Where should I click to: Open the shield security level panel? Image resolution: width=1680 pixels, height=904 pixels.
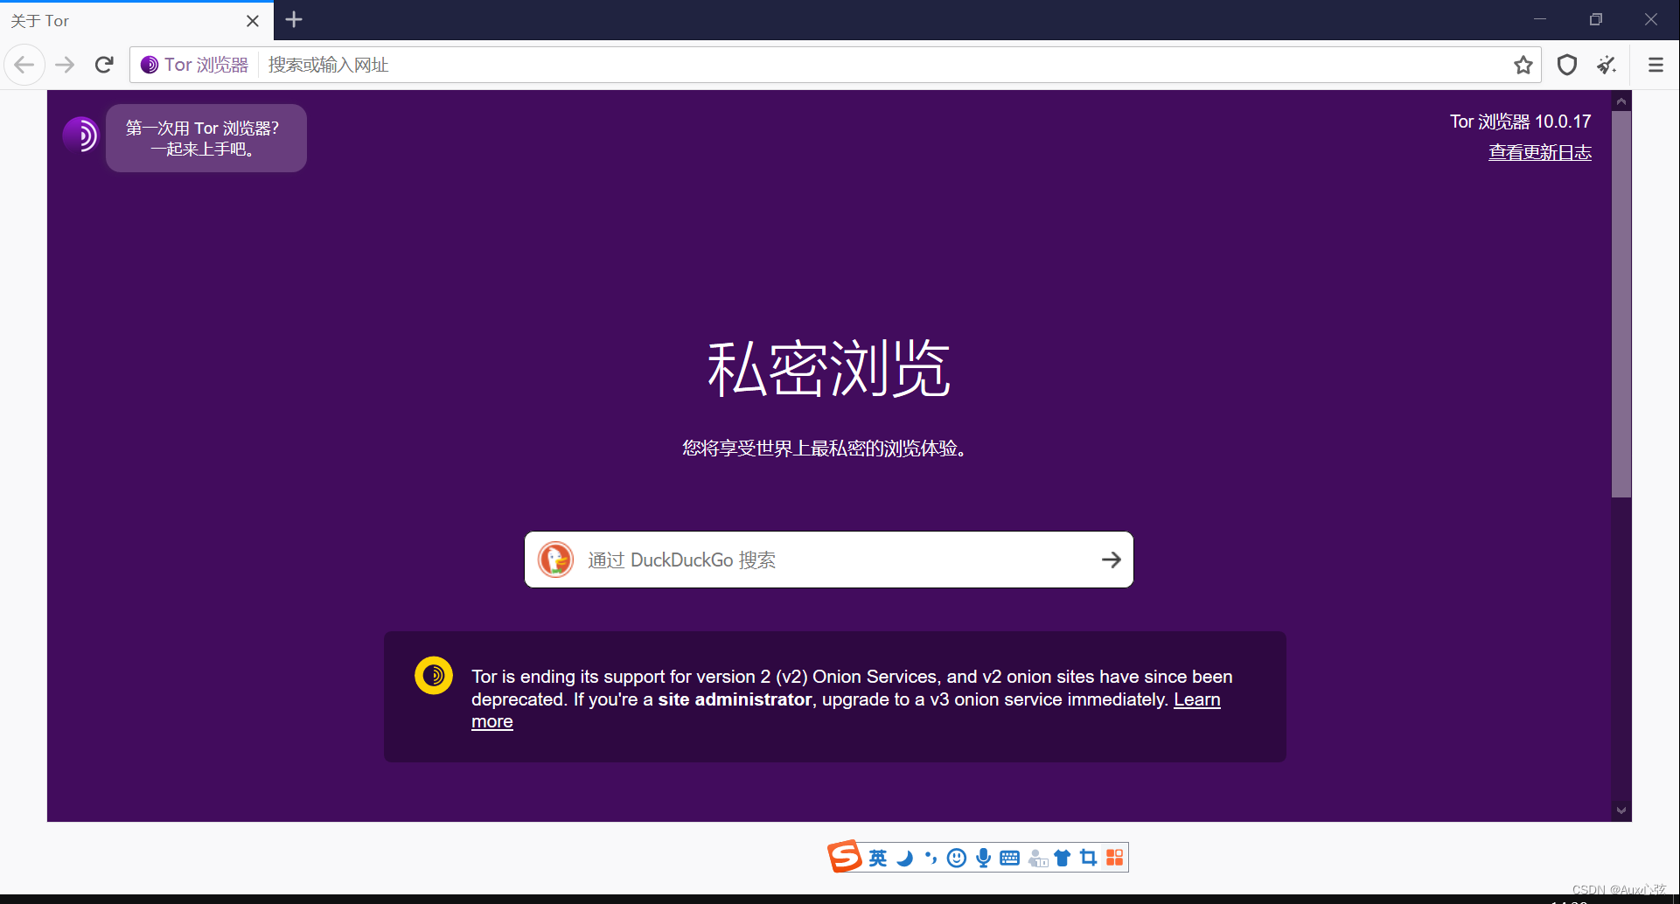(1566, 65)
